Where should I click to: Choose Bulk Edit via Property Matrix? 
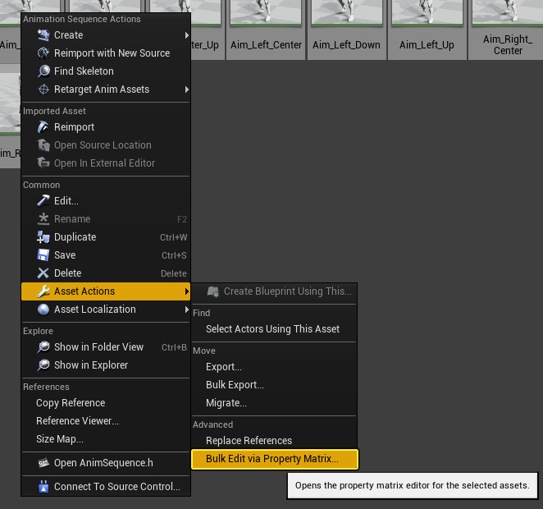point(271,459)
